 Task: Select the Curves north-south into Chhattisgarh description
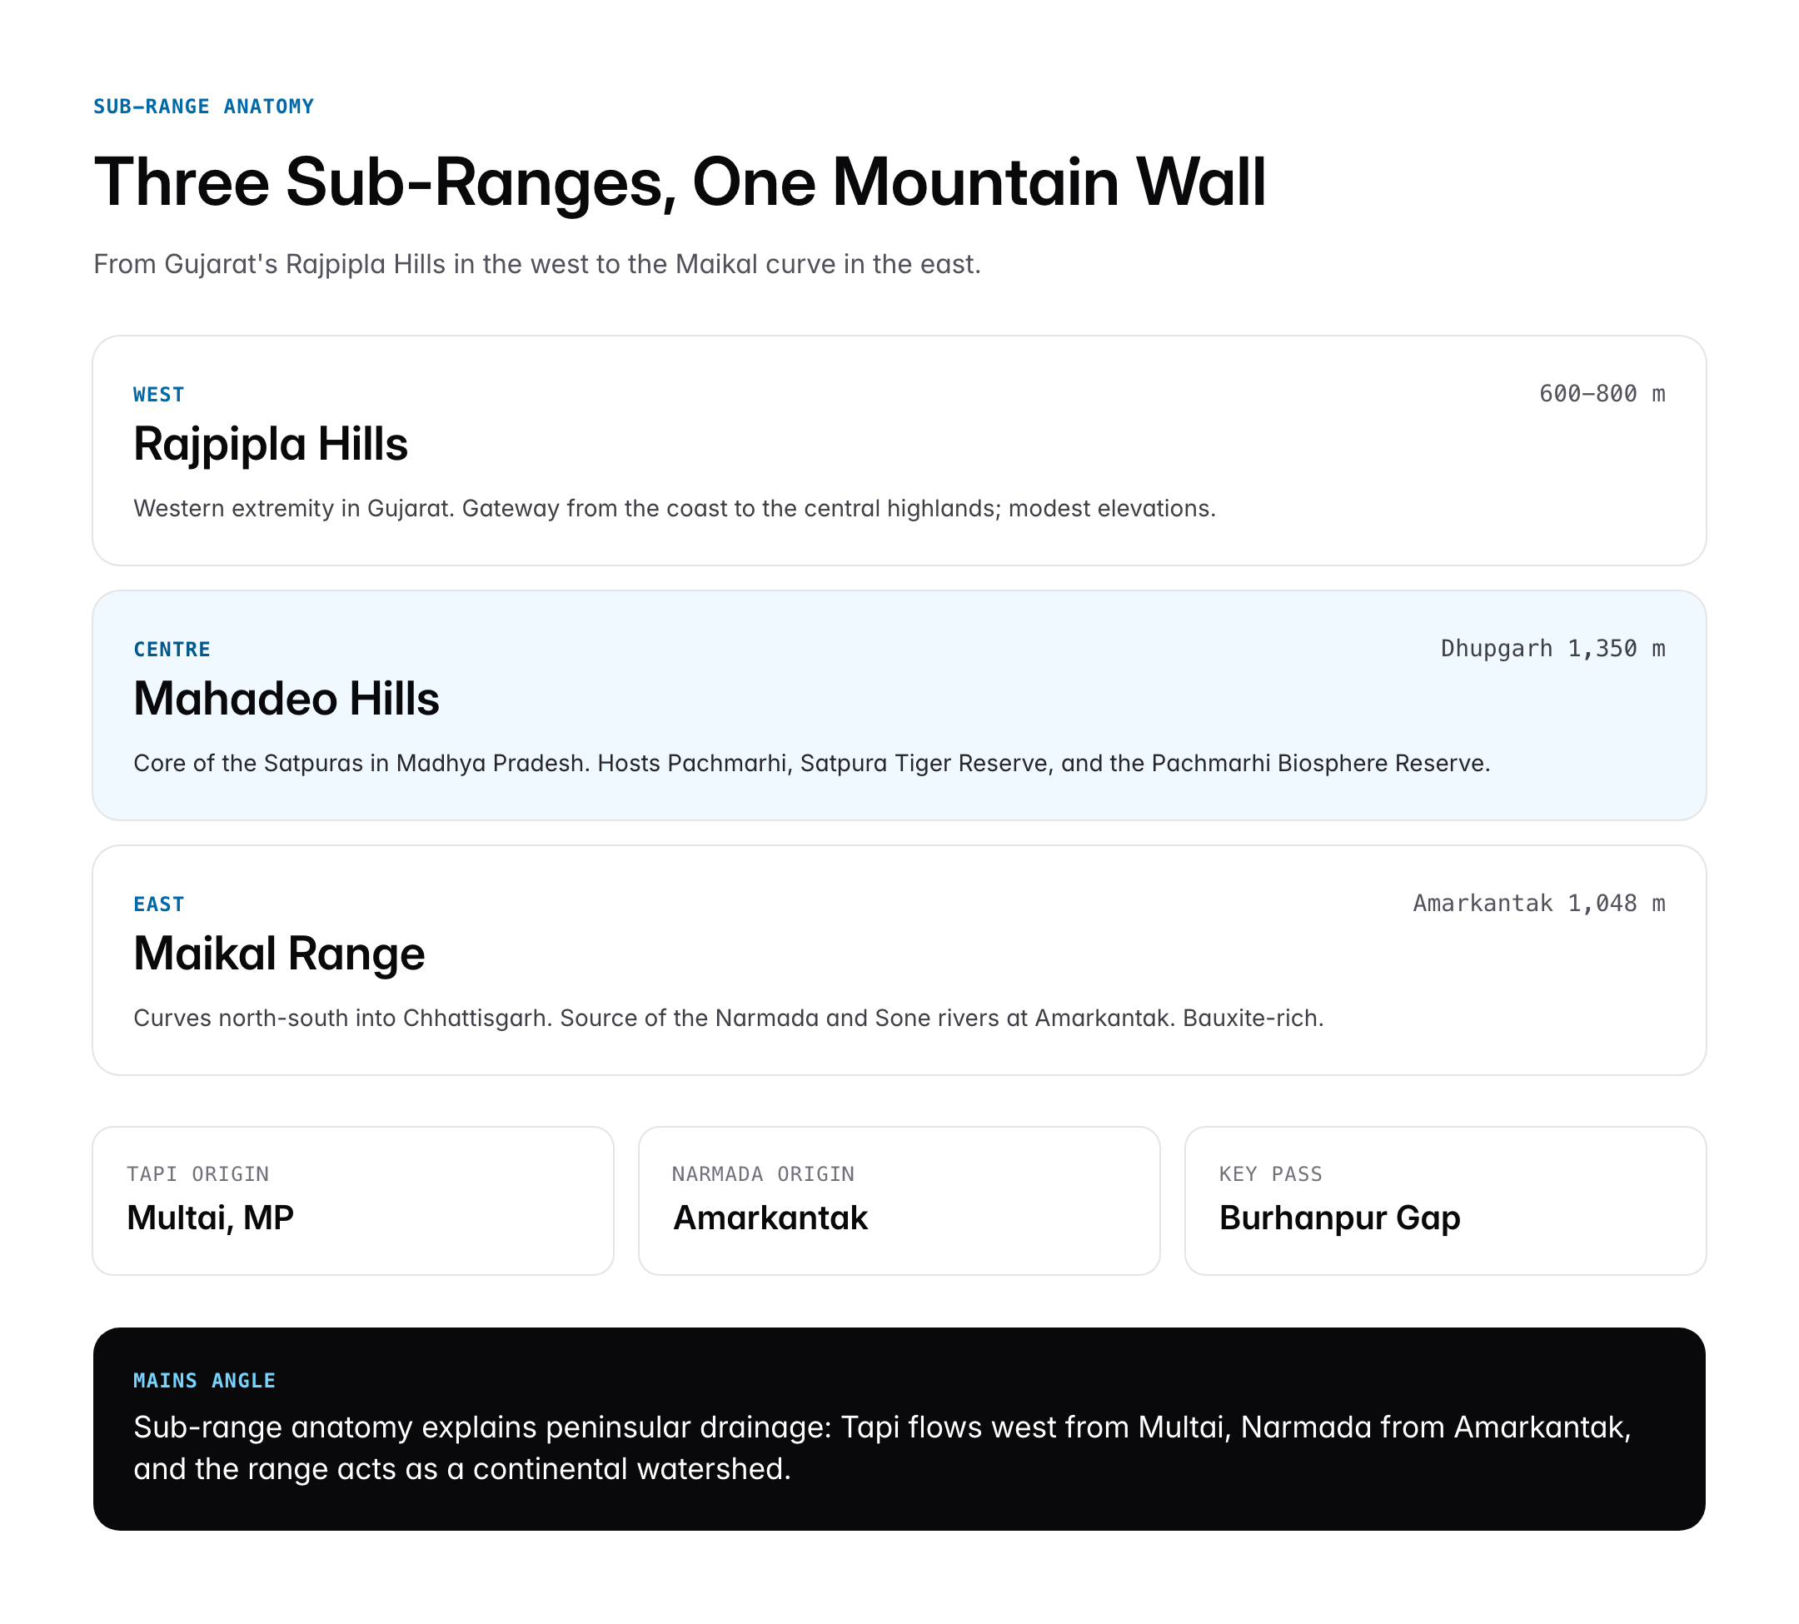[x=728, y=1018]
